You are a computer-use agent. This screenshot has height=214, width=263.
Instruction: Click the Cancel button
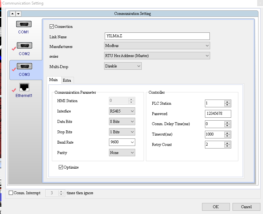tap(246, 207)
